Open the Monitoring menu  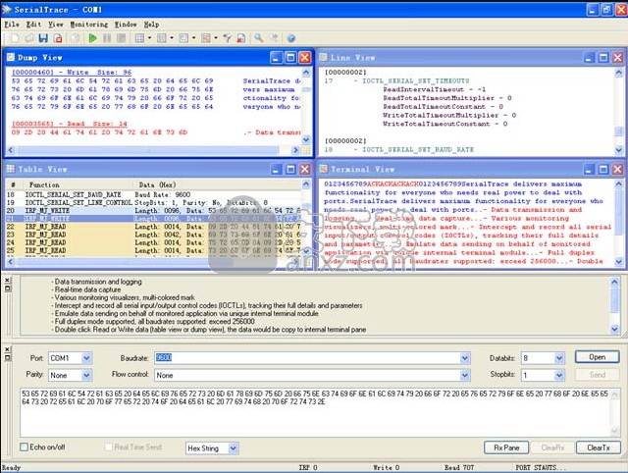(x=89, y=25)
